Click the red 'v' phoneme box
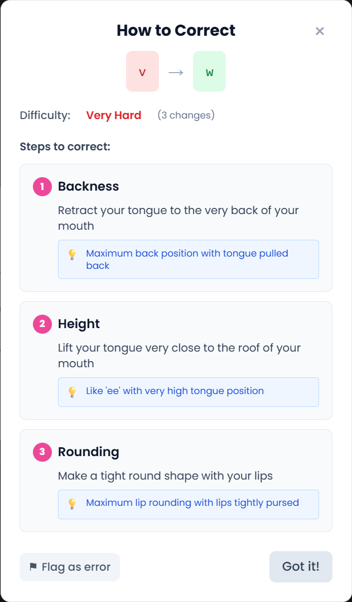Screen dimensions: 352x602 (142, 72)
